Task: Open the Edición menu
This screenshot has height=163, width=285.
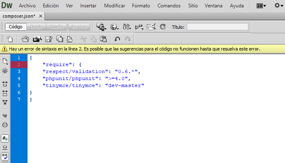Action: (51, 6)
